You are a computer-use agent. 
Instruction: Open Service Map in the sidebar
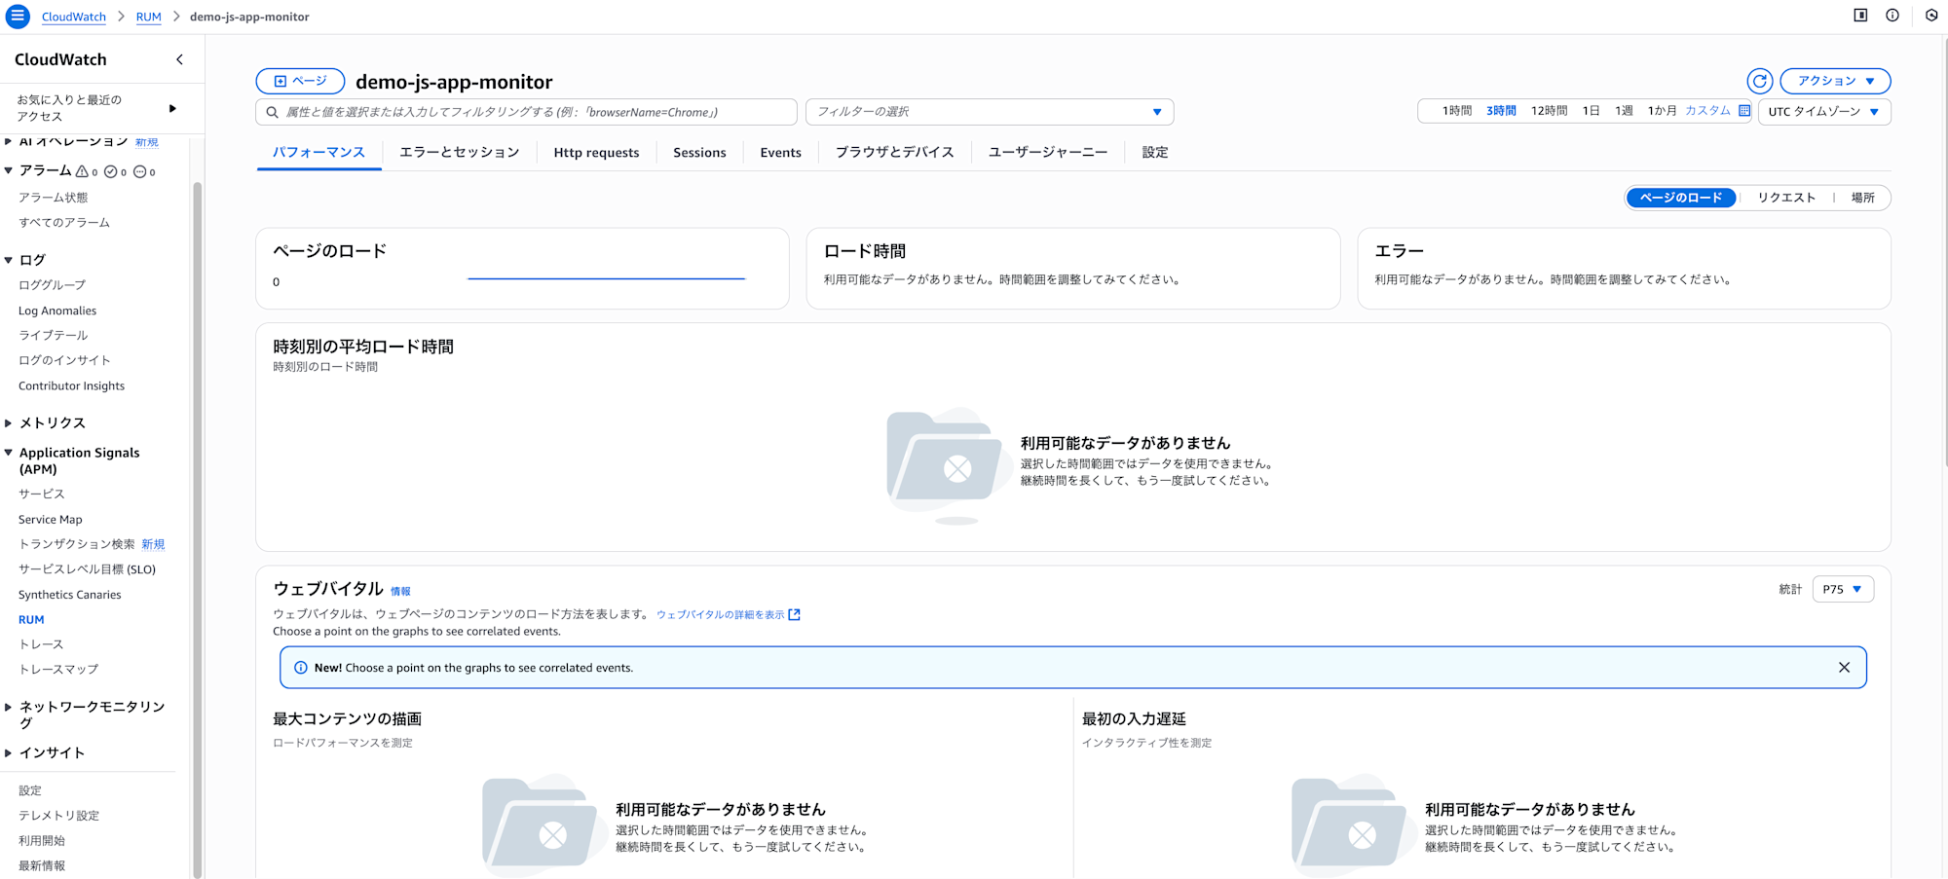coord(51,520)
